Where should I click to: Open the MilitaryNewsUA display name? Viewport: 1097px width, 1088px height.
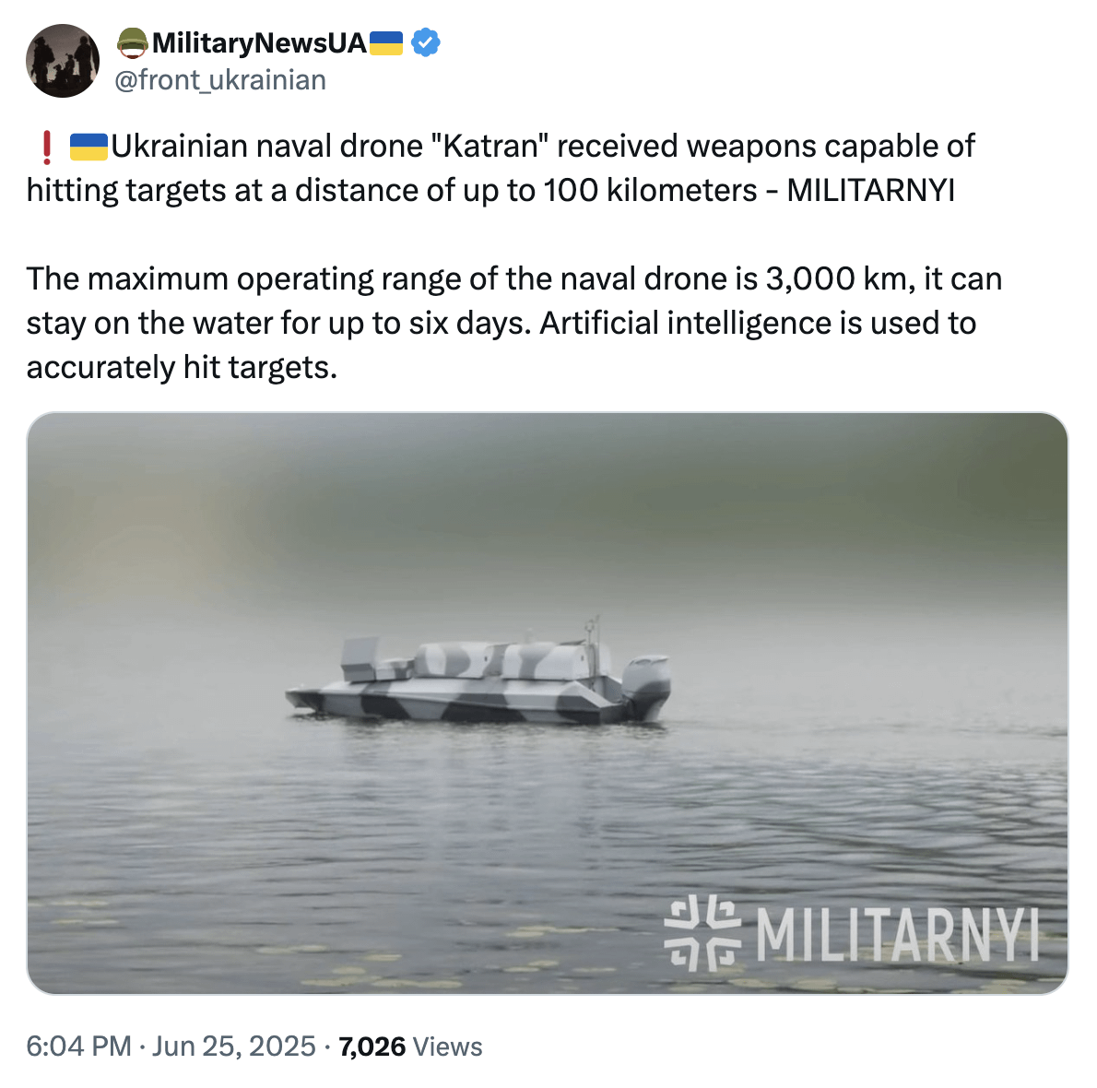(260, 42)
